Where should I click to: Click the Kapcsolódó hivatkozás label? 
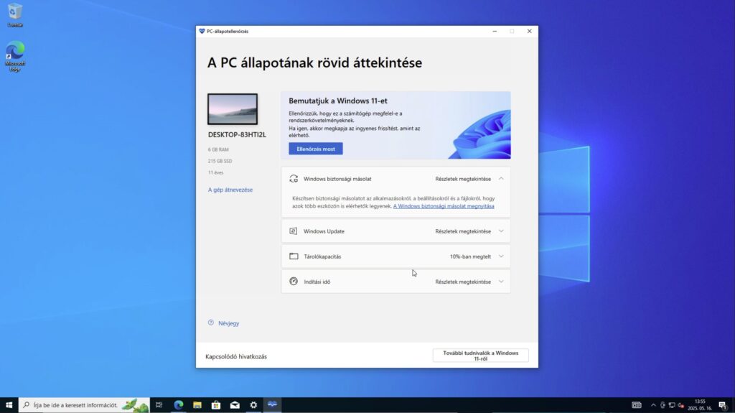[x=235, y=357]
